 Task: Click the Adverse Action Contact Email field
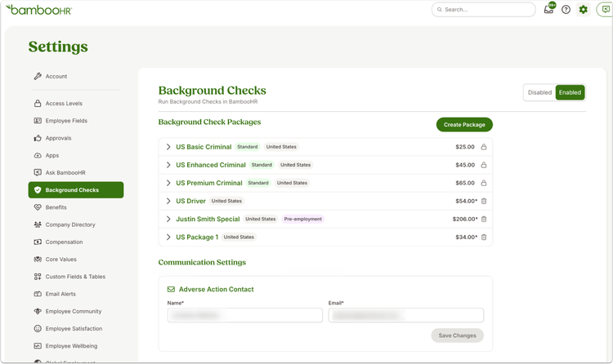405,315
